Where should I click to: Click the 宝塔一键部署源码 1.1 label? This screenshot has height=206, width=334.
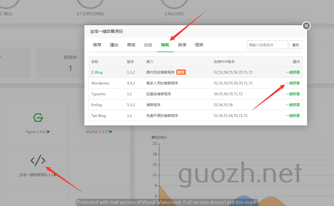click(x=36, y=175)
